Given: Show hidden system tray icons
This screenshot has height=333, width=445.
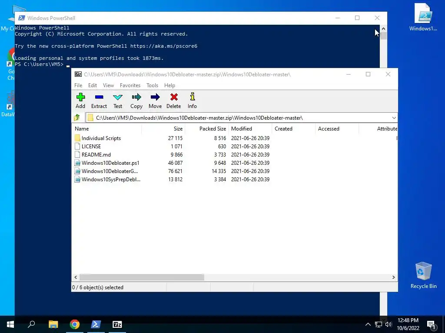Looking at the screenshot, I should tap(368, 324).
